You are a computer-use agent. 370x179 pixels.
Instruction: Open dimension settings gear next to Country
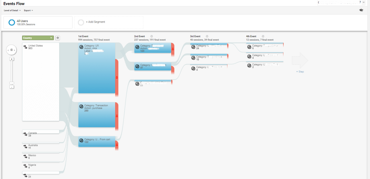(x=57, y=38)
